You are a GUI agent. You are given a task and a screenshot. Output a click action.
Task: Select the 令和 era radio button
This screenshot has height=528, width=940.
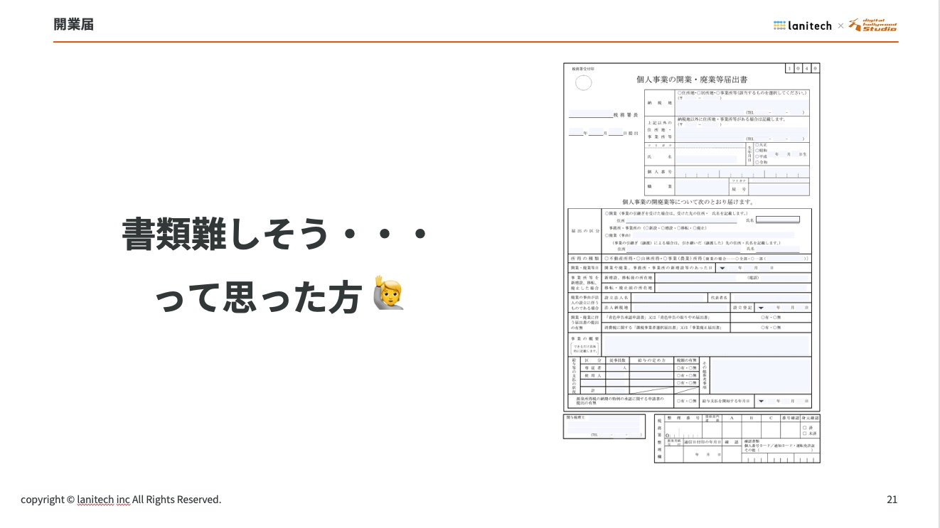(757, 162)
